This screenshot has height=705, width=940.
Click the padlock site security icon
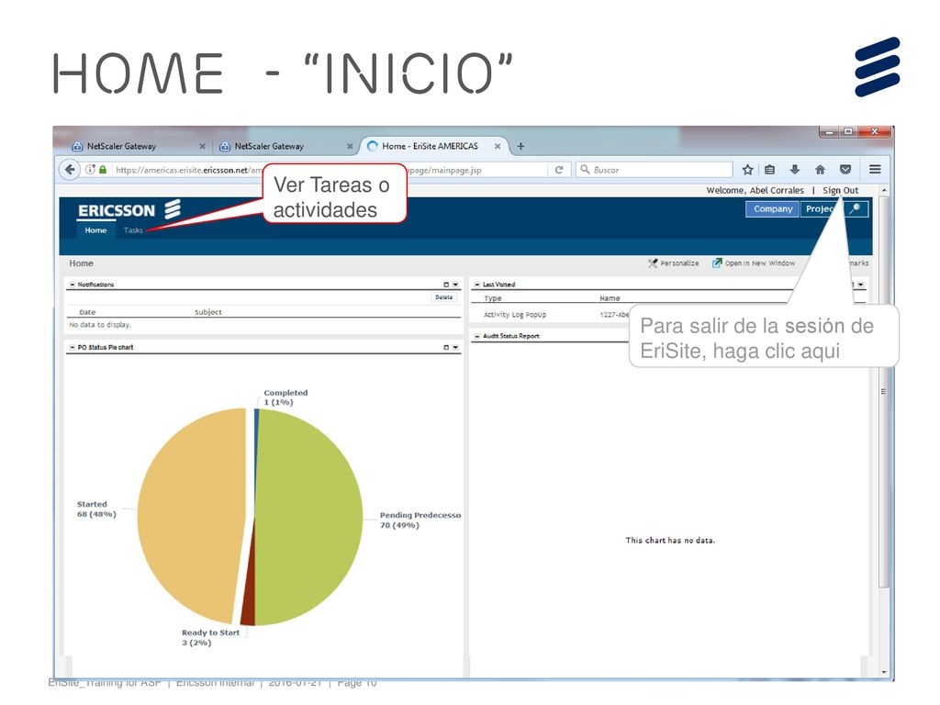103,170
